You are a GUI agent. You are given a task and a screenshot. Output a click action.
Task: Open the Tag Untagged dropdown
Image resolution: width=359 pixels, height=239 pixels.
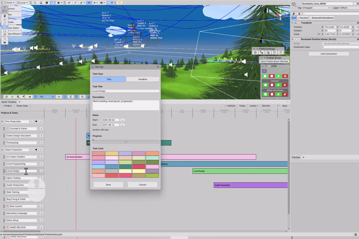tap(317, 8)
